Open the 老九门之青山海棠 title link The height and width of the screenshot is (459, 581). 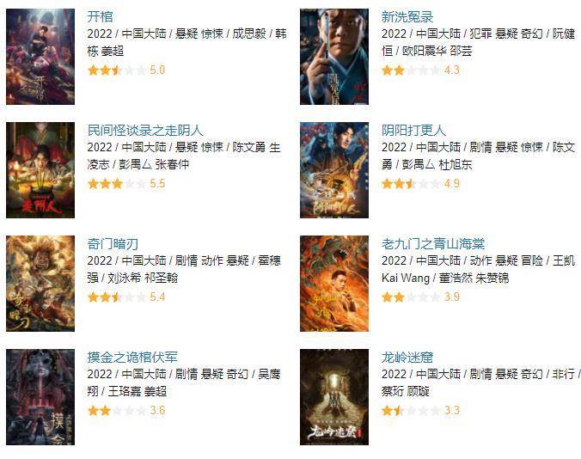pos(433,244)
